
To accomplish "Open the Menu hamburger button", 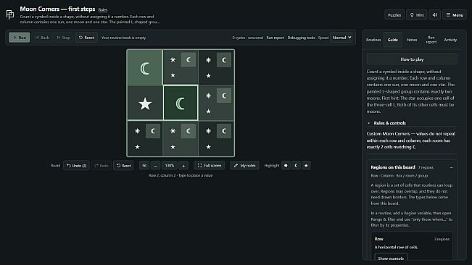I will pos(455,15).
